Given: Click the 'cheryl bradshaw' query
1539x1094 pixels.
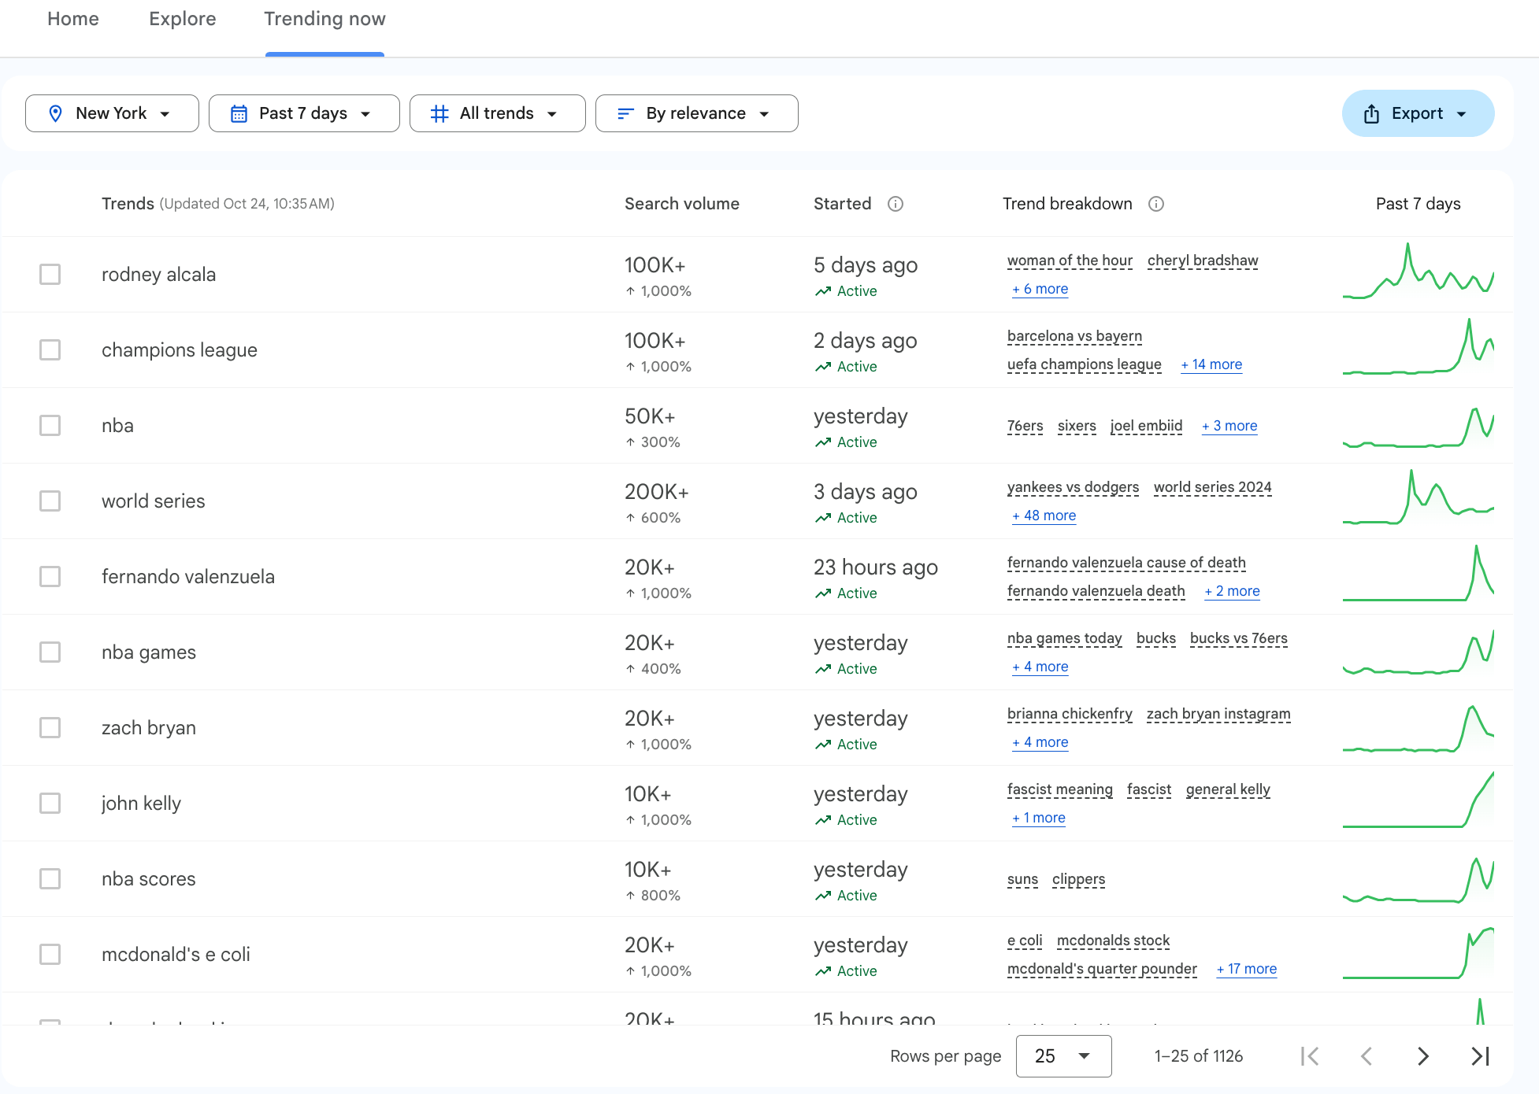Looking at the screenshot, I should [1203, 261].
